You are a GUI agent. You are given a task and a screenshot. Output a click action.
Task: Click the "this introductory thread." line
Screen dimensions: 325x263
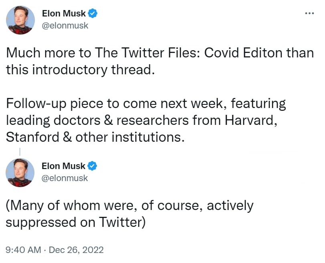(x=80, y=70)
